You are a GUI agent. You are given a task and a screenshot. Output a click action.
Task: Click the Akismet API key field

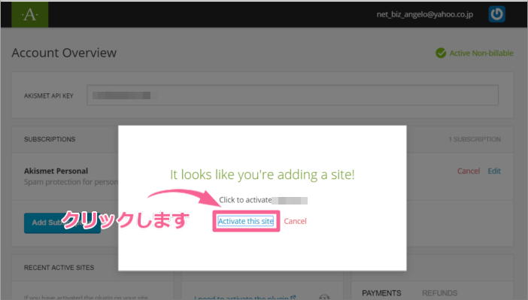(293, 95)
